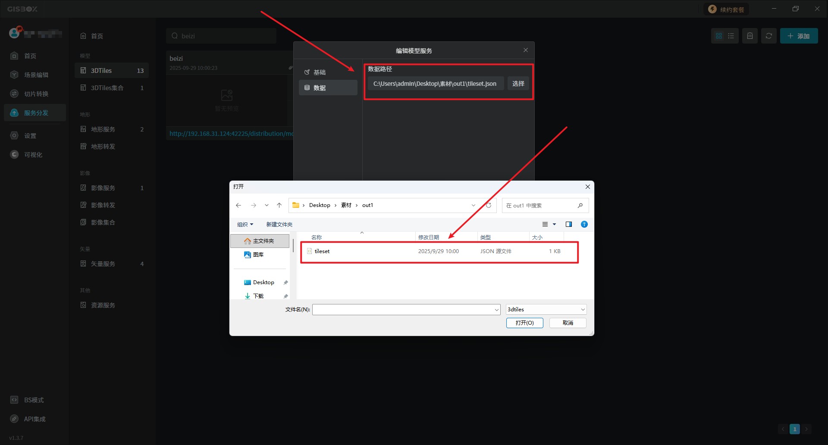The height and width of the screenshot is (445, 828).
Task: Select the tileset JSON file
Action: 322,251
